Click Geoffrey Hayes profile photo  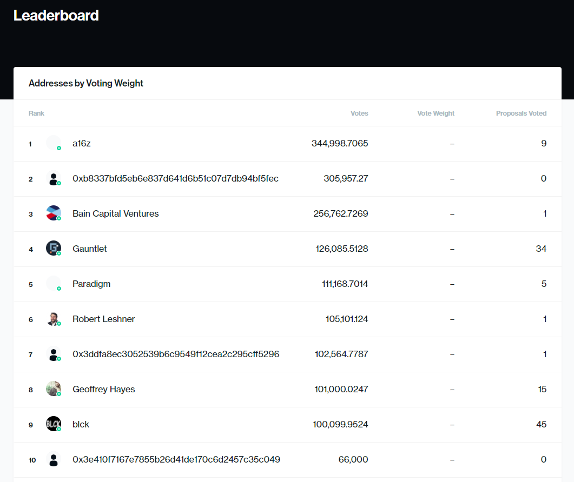pos(54,389)
